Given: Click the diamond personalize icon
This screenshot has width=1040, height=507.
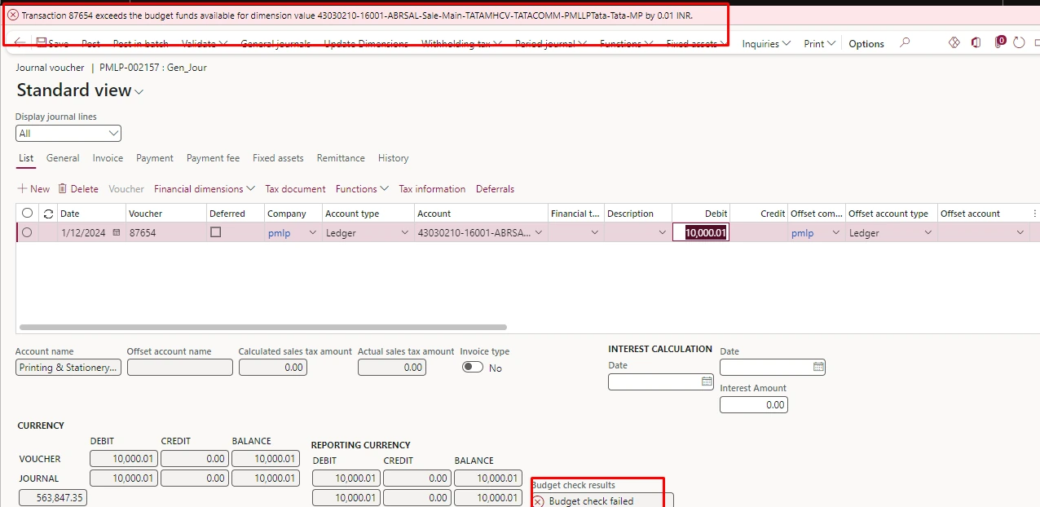Looking at the screenshot, I should (954, 43).
